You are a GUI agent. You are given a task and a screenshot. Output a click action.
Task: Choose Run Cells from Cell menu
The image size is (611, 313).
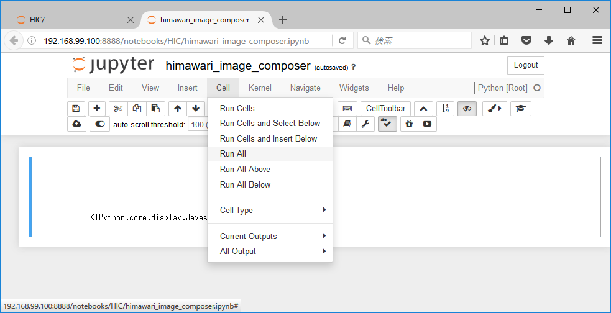270,108
